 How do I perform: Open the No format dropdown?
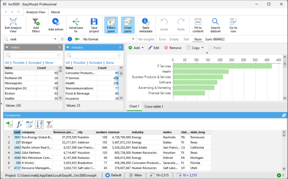[x=133, y=39]
